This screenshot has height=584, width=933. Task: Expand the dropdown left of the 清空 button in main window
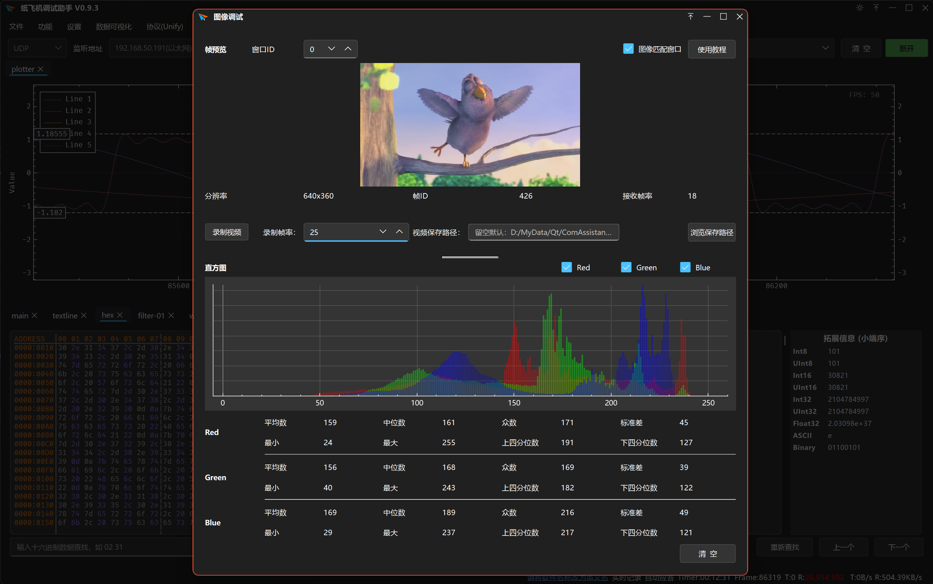tap(826, 48)
